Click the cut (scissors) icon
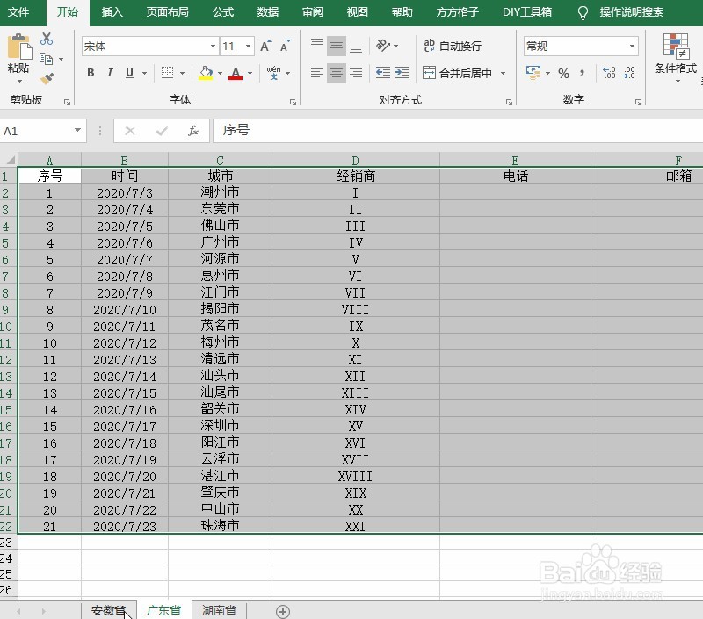This screenshot has width=703, height=619. coord(47,39)
